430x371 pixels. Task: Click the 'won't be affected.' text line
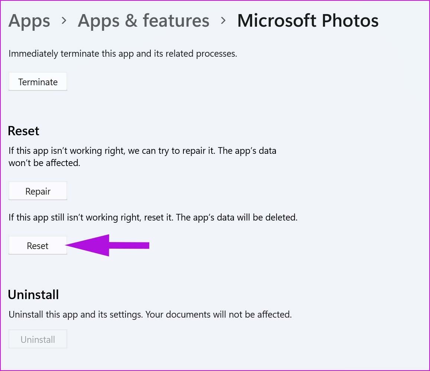(x=44, y=163)
